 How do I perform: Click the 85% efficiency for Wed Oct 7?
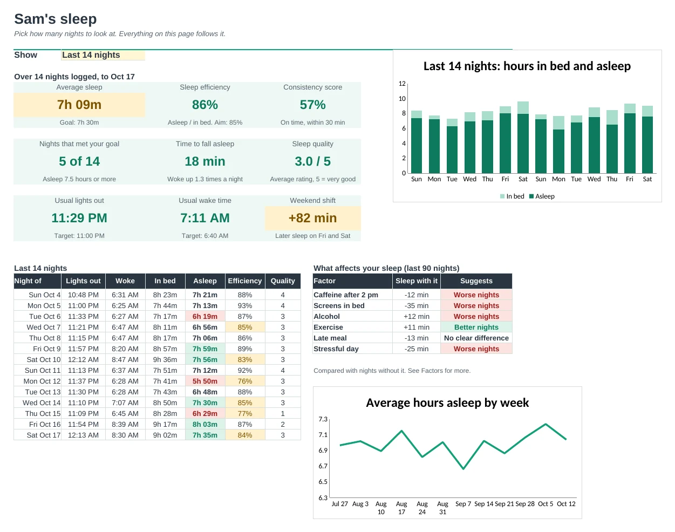pyautogui.click(x=245, y=328)
